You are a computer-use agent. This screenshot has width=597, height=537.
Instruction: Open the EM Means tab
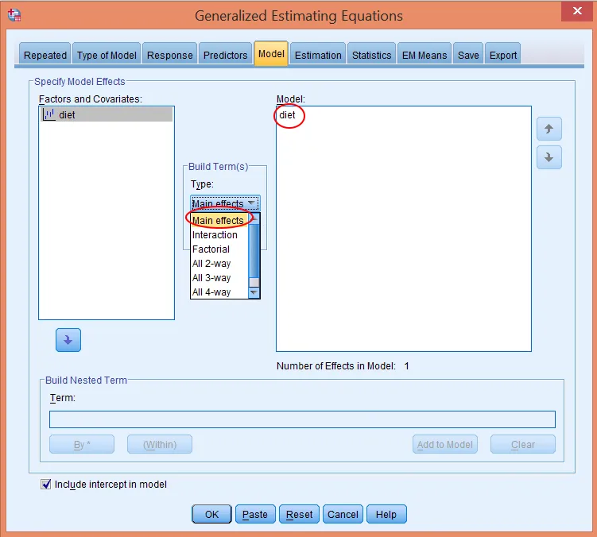pyautogui.click(x=424, y=55)
